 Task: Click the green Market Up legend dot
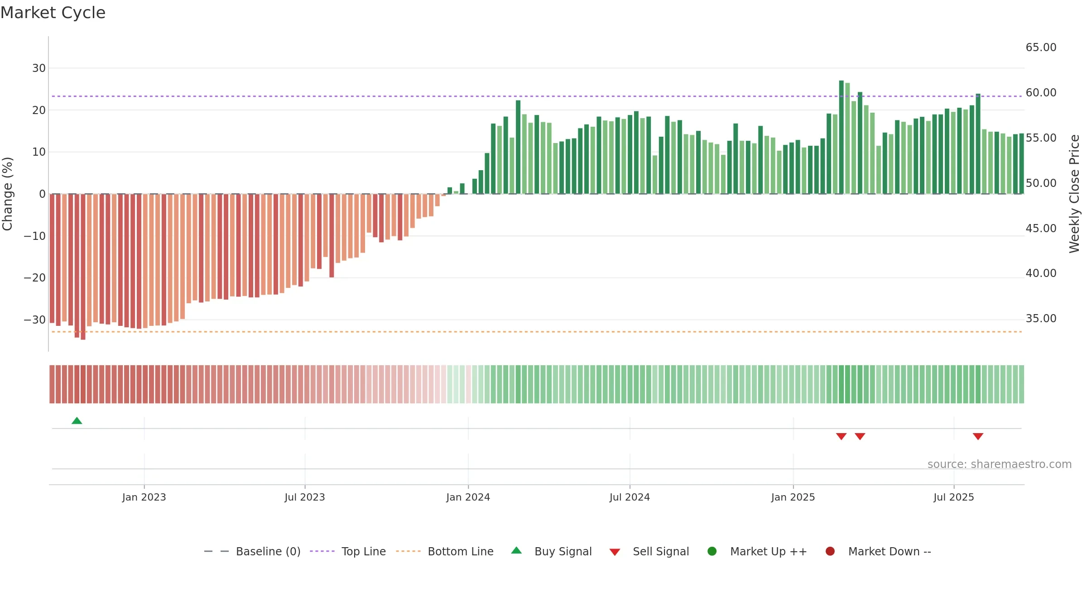(712, 551)
